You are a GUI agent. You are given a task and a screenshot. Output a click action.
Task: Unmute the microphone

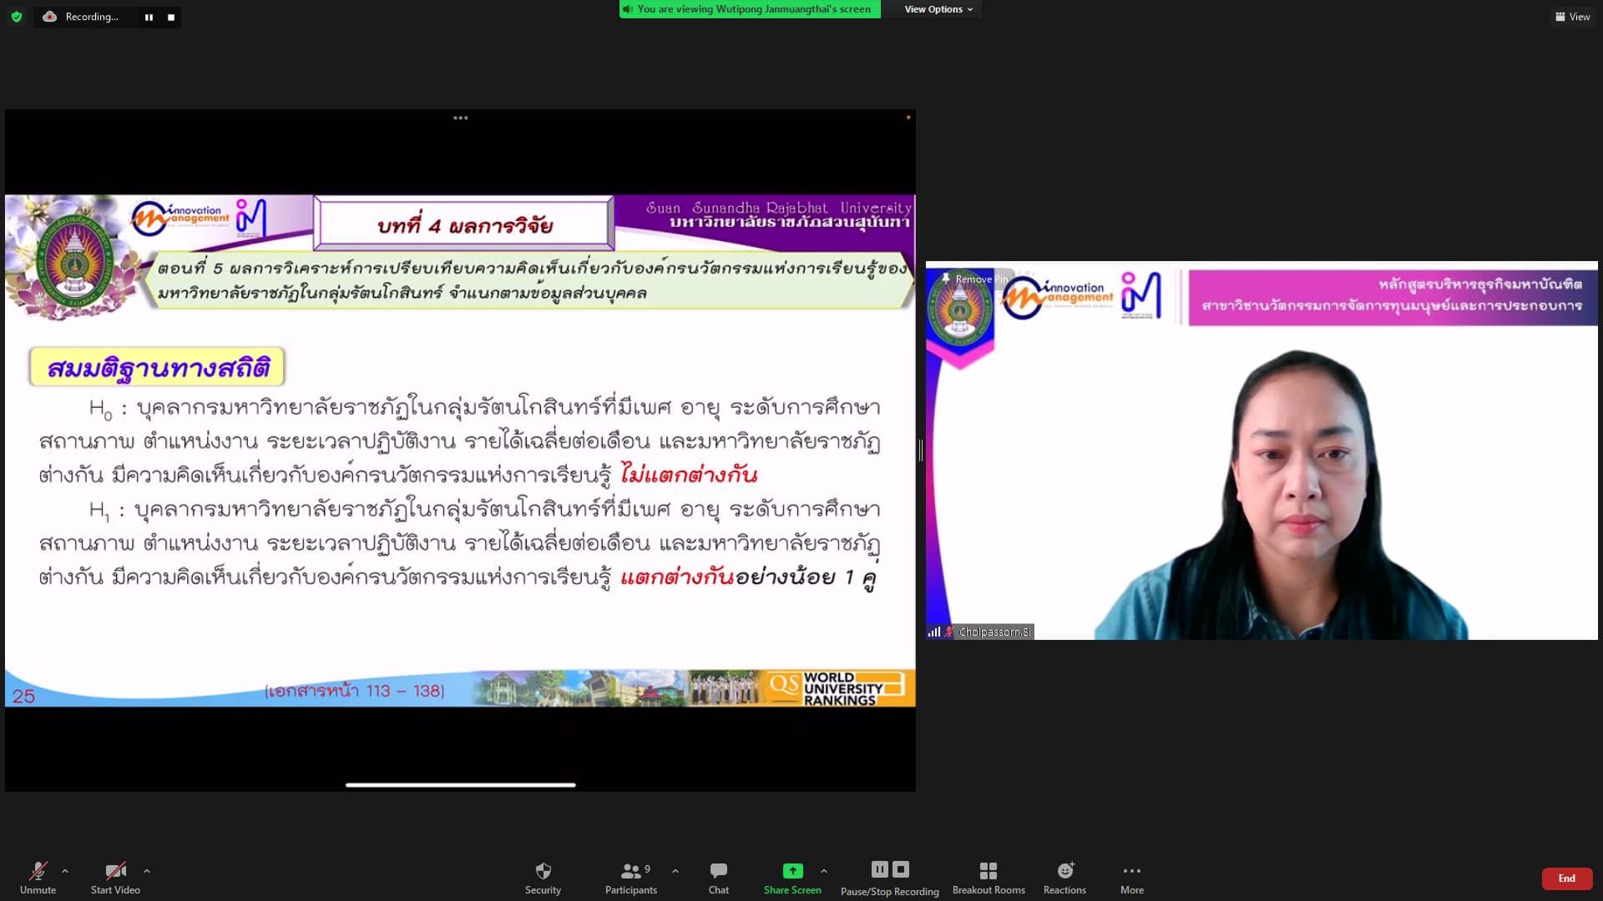click(38, 872)
